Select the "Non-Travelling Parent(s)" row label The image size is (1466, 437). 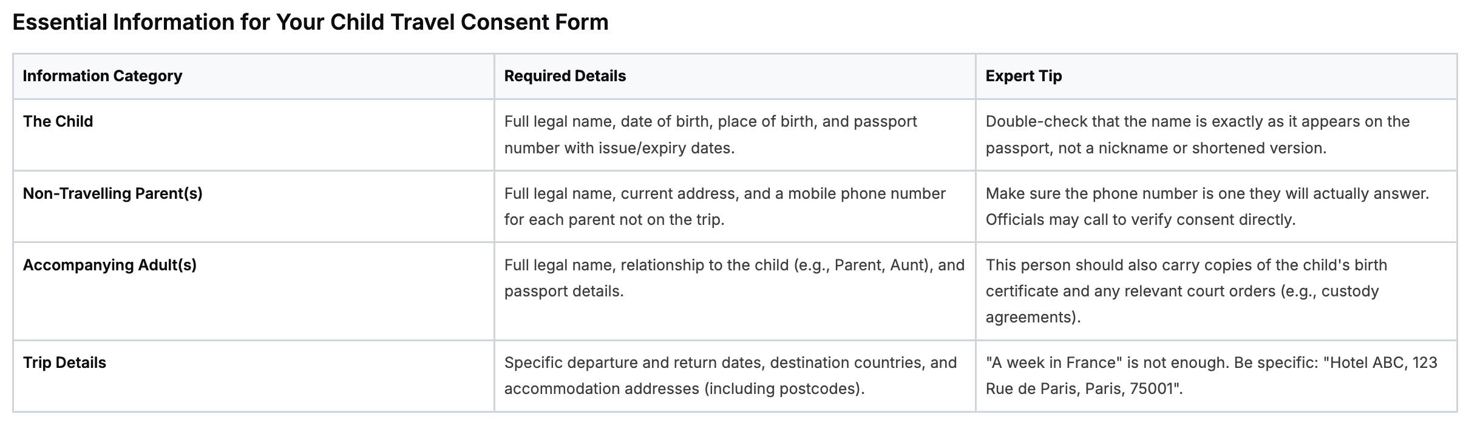(x=113, y=193)
